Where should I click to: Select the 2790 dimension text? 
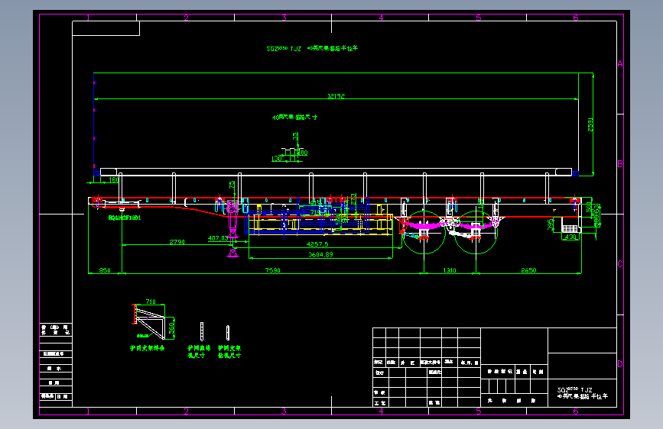[x=177, y=242]
